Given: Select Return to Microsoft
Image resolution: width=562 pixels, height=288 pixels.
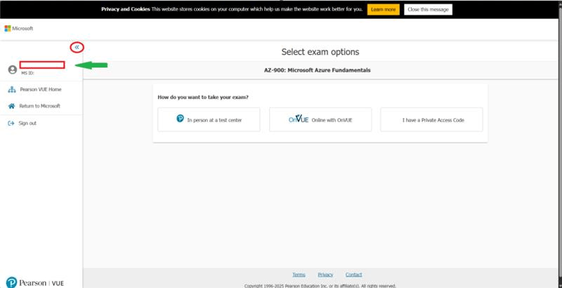Looking at the screenshot, I should pyautogui.click(x=40, y=106).
